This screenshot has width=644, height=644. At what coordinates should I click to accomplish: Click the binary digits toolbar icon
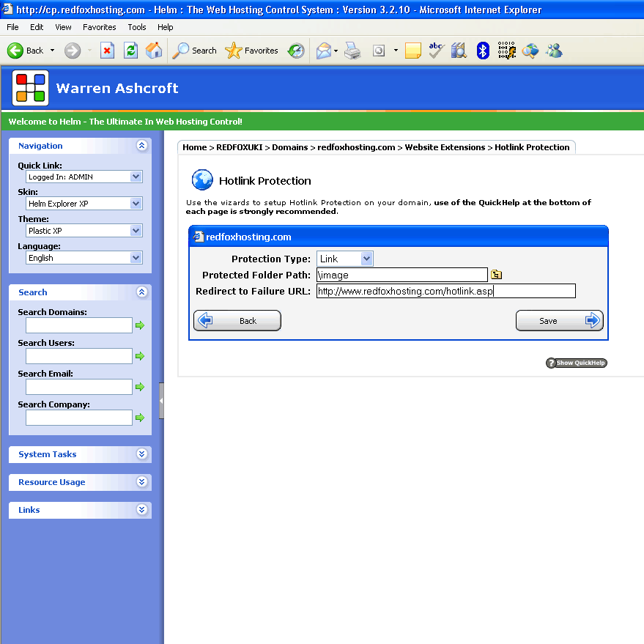click(506, 50)
